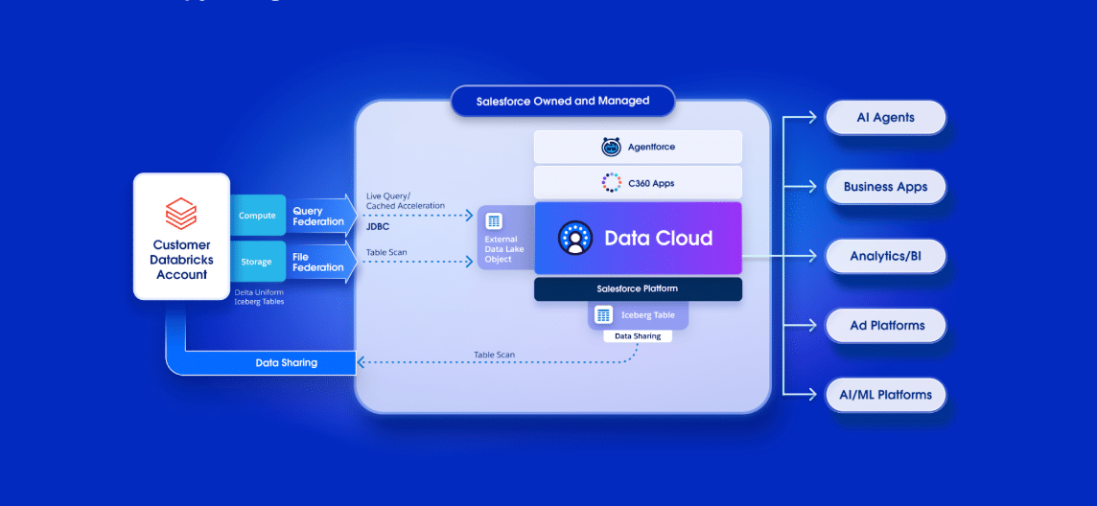Click the Databricks logo icon
1097x506 pixels.
(181, 211)
